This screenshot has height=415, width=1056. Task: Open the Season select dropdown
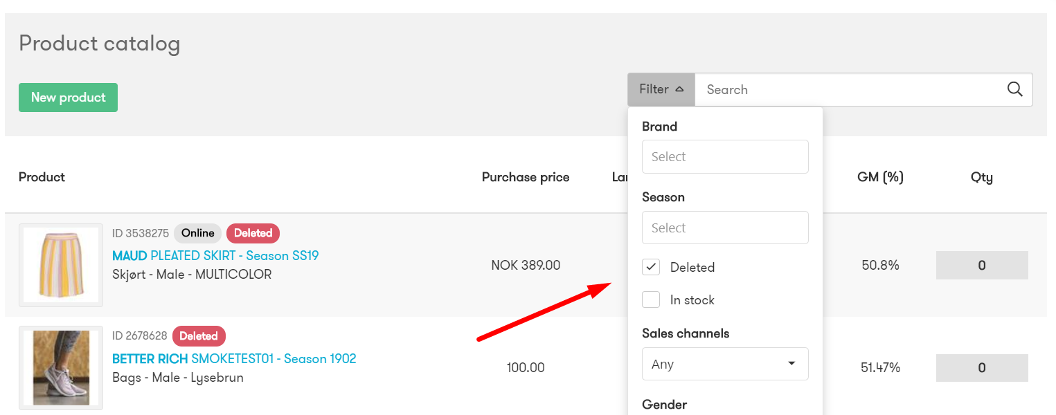coord(725,228)
